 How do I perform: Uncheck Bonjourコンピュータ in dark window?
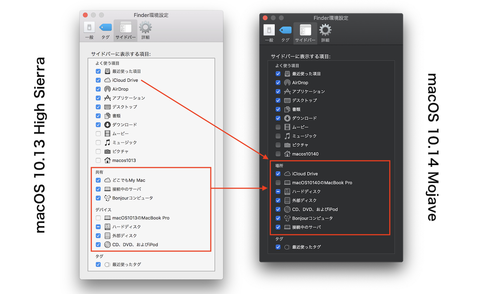(x=278, y=218)
